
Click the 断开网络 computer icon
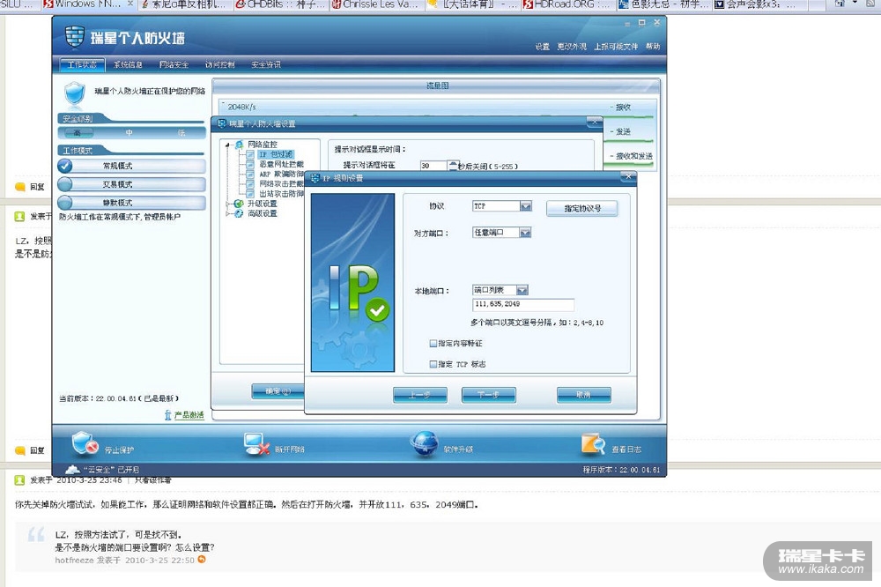click(256, 443)
